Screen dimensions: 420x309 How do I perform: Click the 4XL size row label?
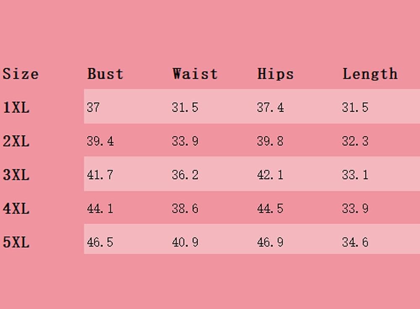16,209
